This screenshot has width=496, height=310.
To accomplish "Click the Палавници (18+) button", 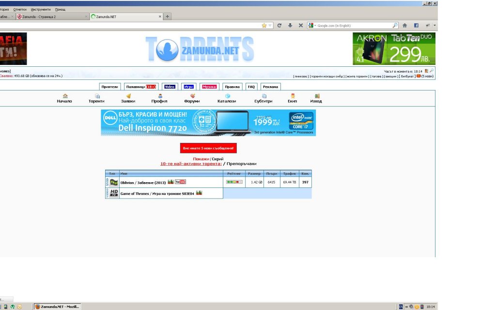I will point(141,87).
